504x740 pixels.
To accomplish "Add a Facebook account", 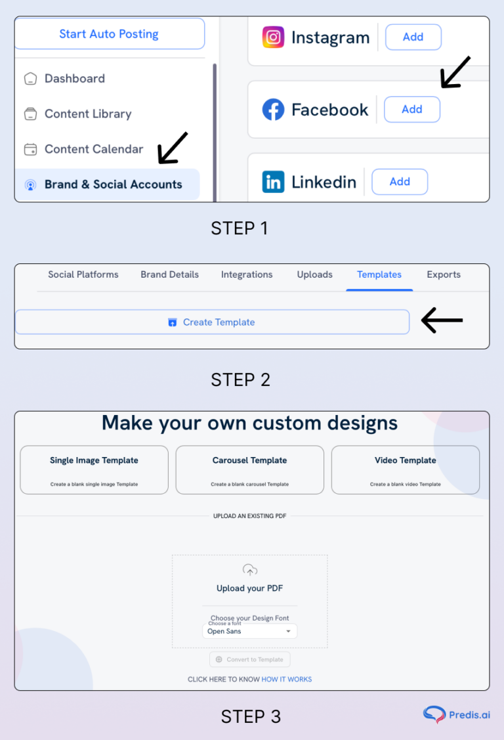I will tap(412, 110).
